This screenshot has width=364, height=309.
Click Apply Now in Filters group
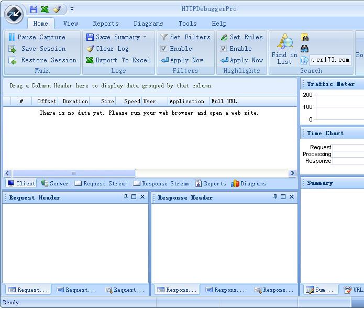[x=182, y=60]
